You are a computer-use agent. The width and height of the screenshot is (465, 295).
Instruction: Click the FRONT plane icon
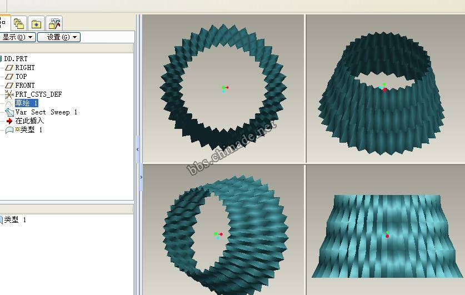(9, 86)
